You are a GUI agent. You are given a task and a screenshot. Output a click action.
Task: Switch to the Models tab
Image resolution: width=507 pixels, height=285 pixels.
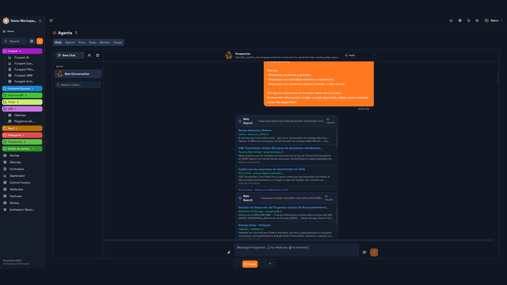click(x=105, y=42)
